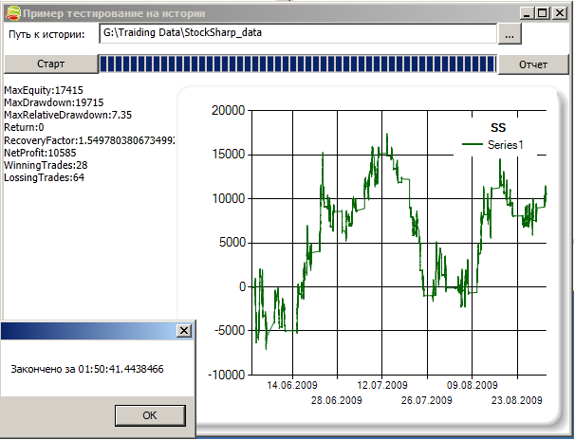This screenshot has height=440, width=575.
Task: Click the blue testing progress bar
Action: pyautogui.click(x=296, y=64)
